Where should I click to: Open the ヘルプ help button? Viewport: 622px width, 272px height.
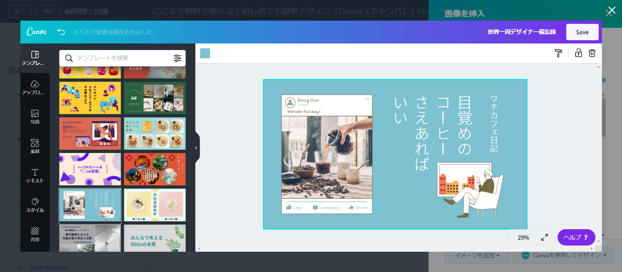pyautogui.click(x=576, y=238)
